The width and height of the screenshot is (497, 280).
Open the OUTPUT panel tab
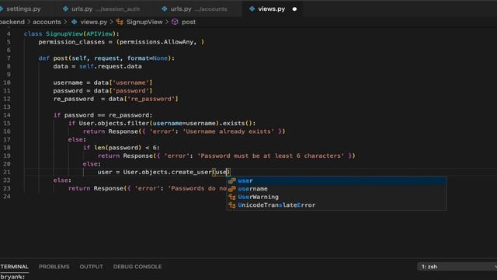(x=92, y=266)
